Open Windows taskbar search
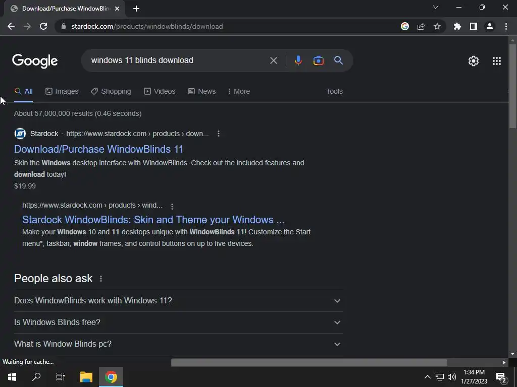The height and width of the screenshot is (387, 517). pos(36,377)
